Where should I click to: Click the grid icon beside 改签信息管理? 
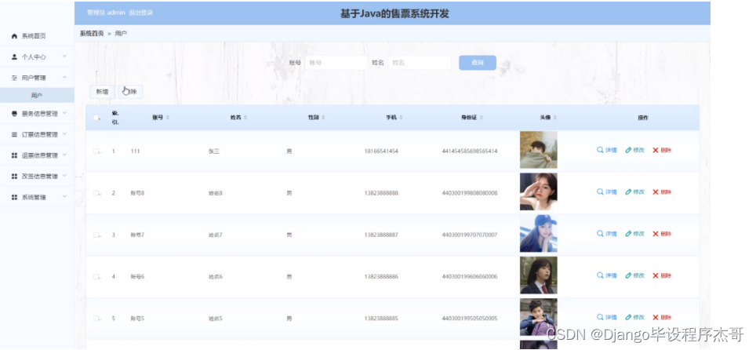pyautogui.click(x=14, y=177)
